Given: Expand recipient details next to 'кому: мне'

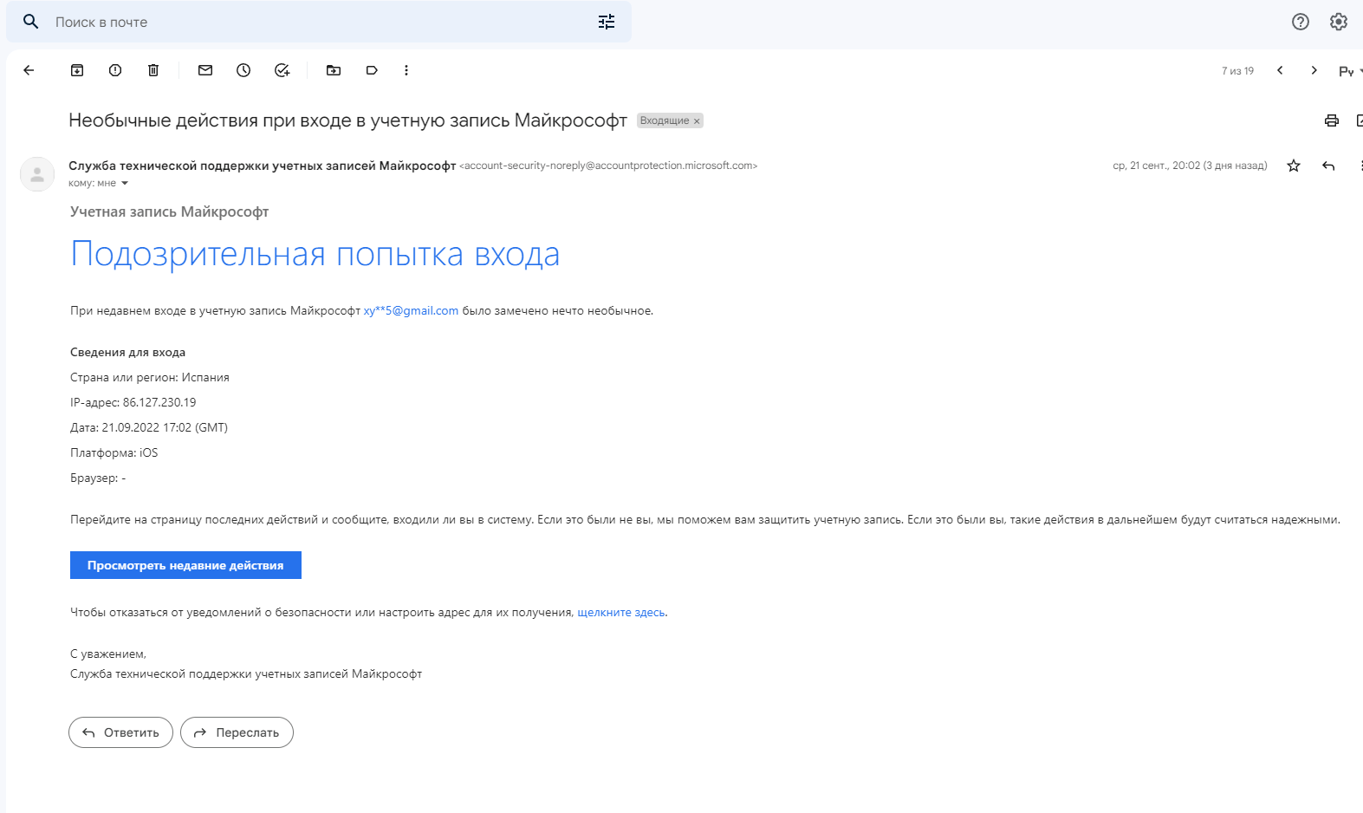Looking at the screenshot, I should [x=125, y=183].
